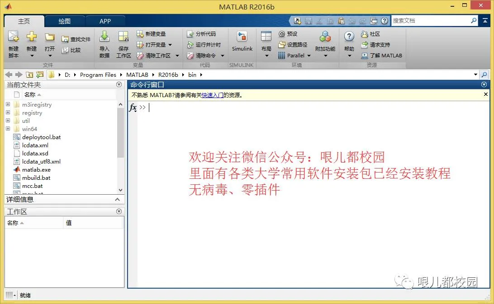Screen dimensions: 494x304
Task: Click the quick access help question icon
Action: click(385, 21)
